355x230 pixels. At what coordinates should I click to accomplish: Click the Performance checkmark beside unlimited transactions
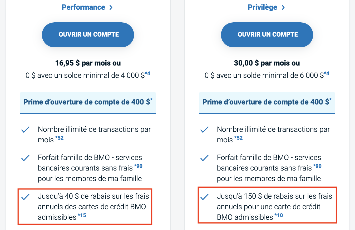tap(25, 130)
